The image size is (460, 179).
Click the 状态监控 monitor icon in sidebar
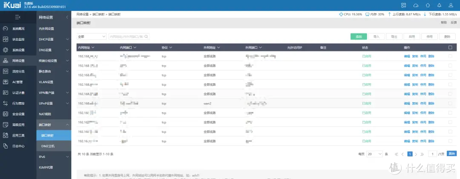click(x=6, y=39)
